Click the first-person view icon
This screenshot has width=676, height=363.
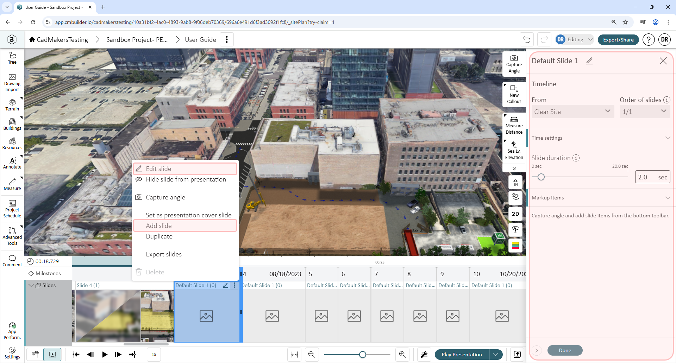coord(515,230)
